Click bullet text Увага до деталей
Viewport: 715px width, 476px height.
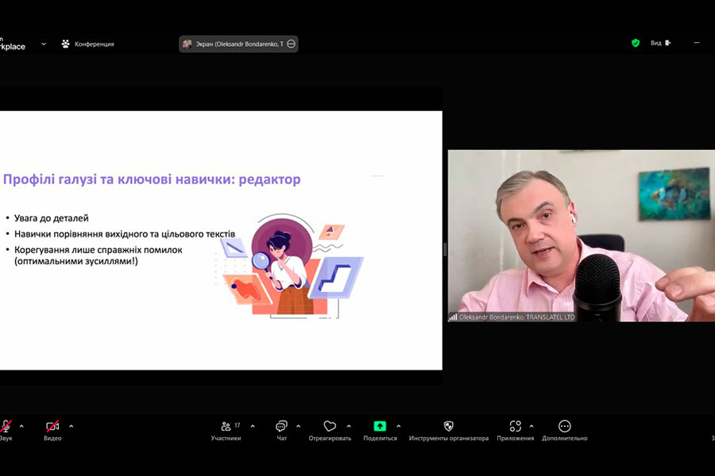coord(52,218)
